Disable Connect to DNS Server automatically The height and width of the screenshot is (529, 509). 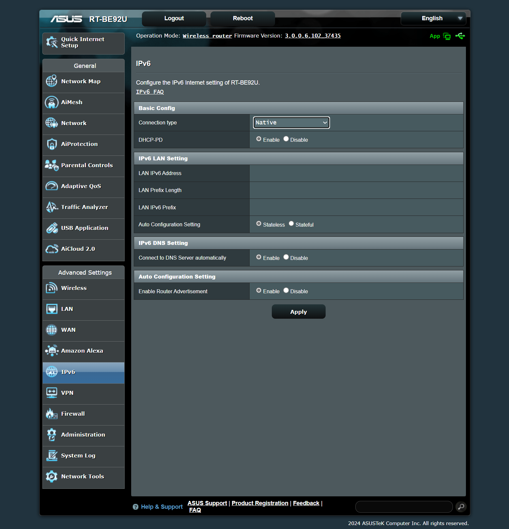286,257
